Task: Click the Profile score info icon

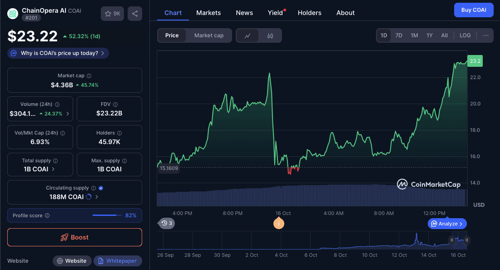Action: tap(47, 215)
